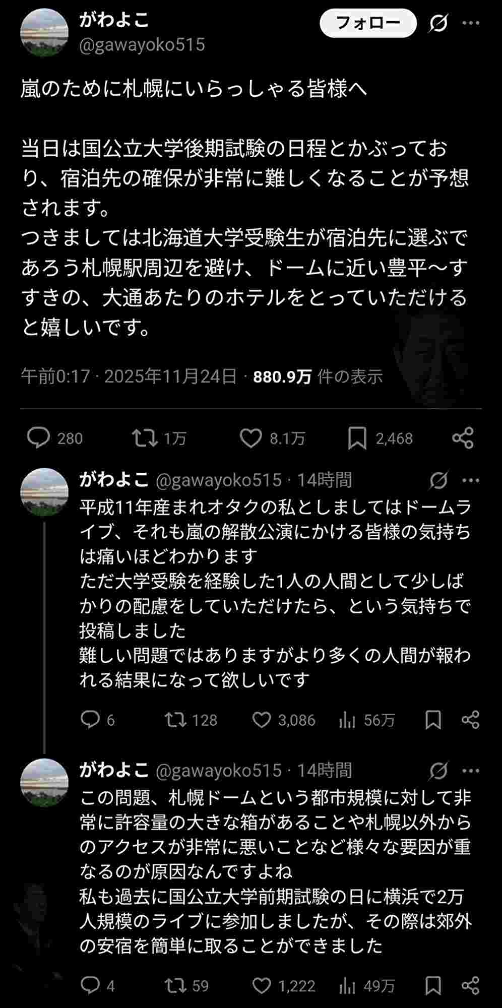Share the second reply with 1,222 likes

[x=470, y=985]
